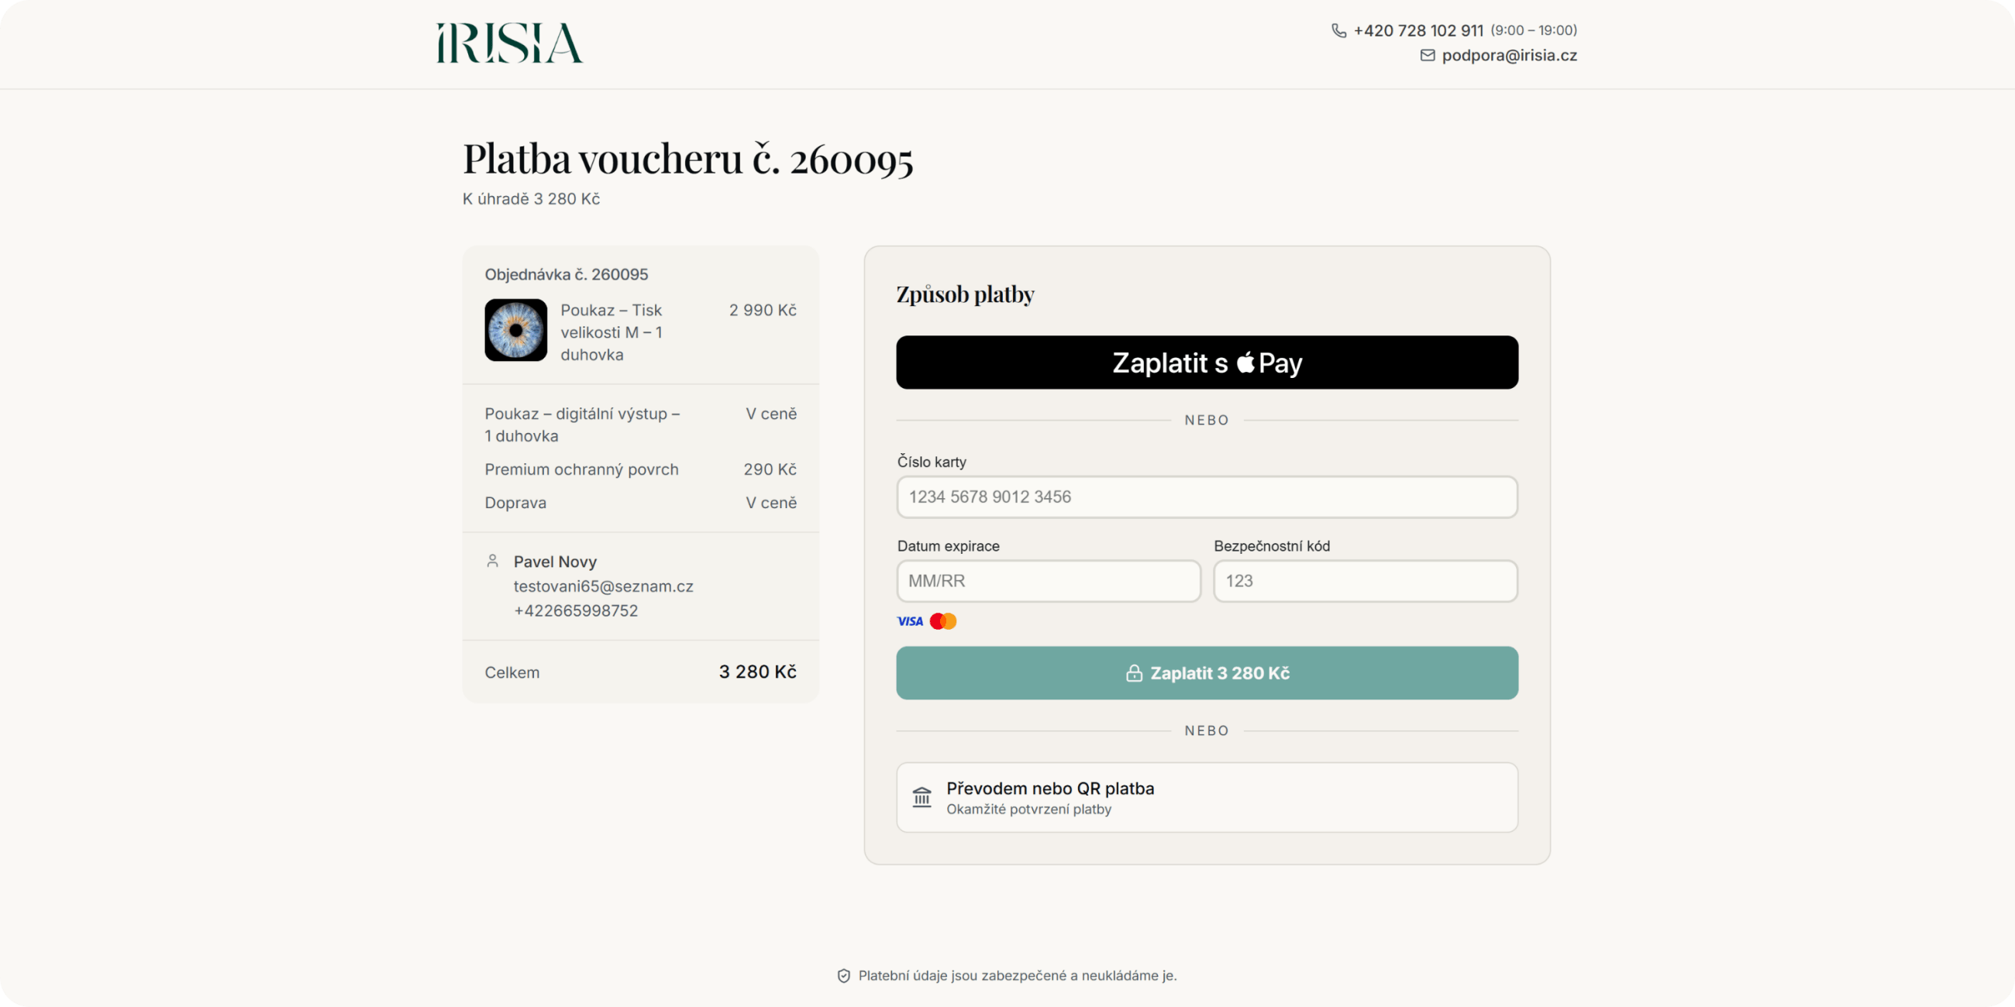Click the envelope email icon
Screen dimensions: 2015x1007
(x=1428, y=56)
